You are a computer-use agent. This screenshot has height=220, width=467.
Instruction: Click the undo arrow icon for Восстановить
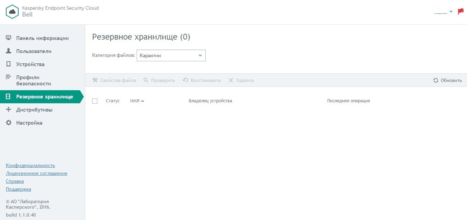(x=185, y=80)
